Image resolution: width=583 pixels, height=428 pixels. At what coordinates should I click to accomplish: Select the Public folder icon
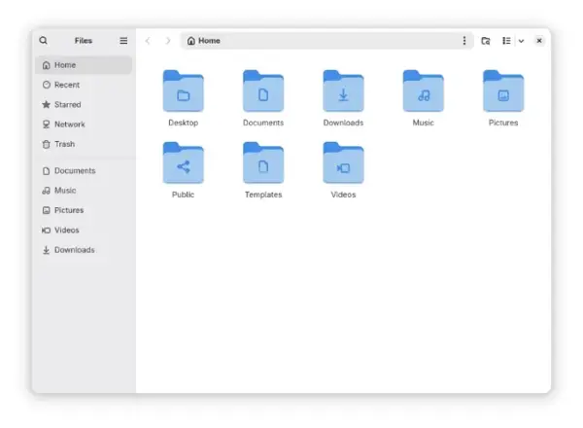pos(183,164)
